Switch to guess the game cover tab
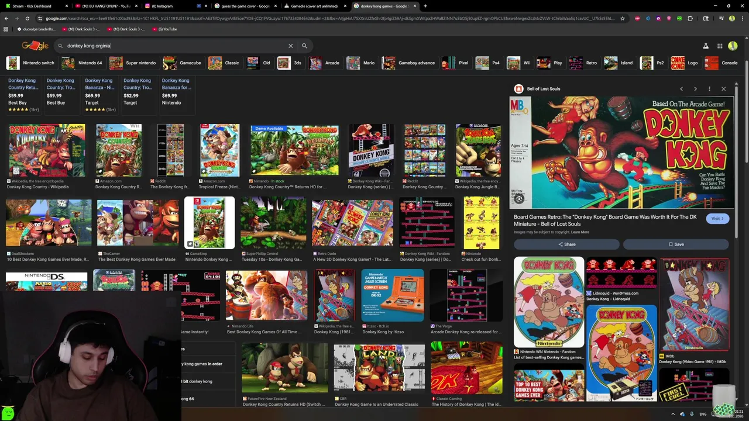 246,6
